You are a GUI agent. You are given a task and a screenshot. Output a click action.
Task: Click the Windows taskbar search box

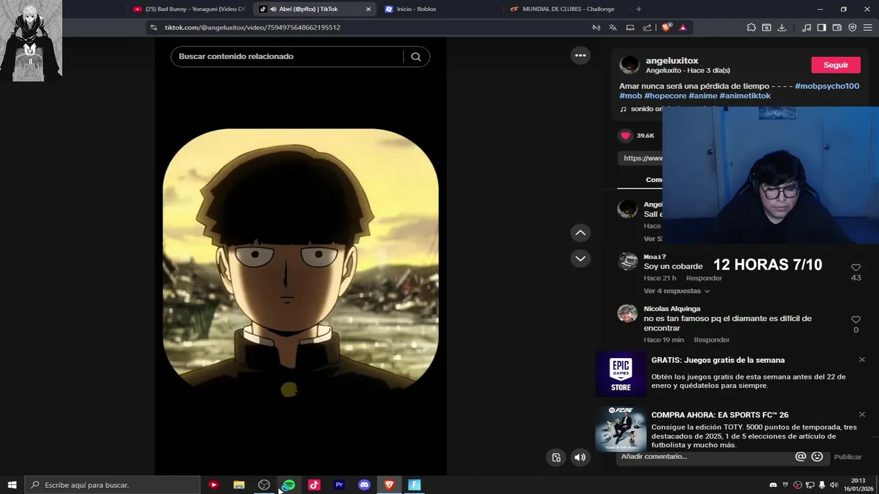[113, 484]
